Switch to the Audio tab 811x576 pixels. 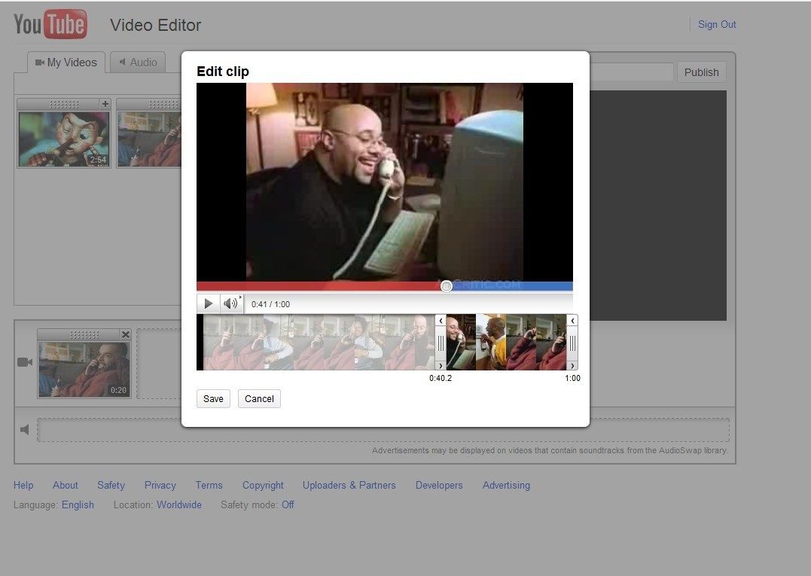(138, 62)
